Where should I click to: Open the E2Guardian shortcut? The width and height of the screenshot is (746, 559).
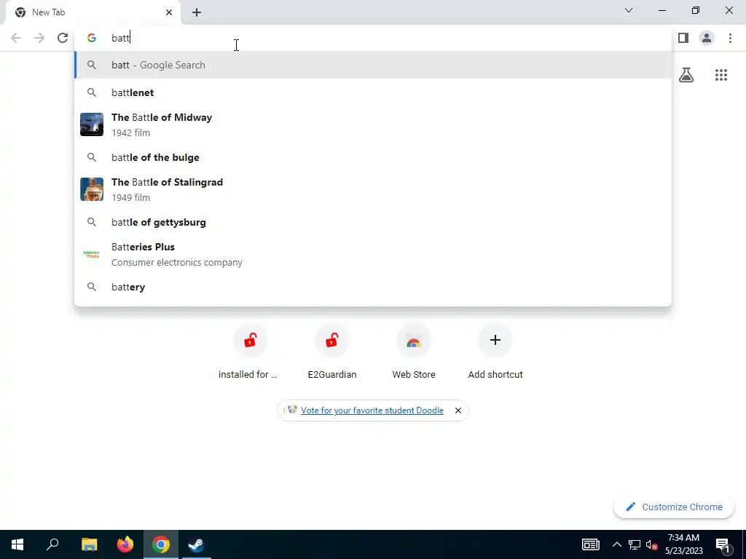tap(332, 352)
